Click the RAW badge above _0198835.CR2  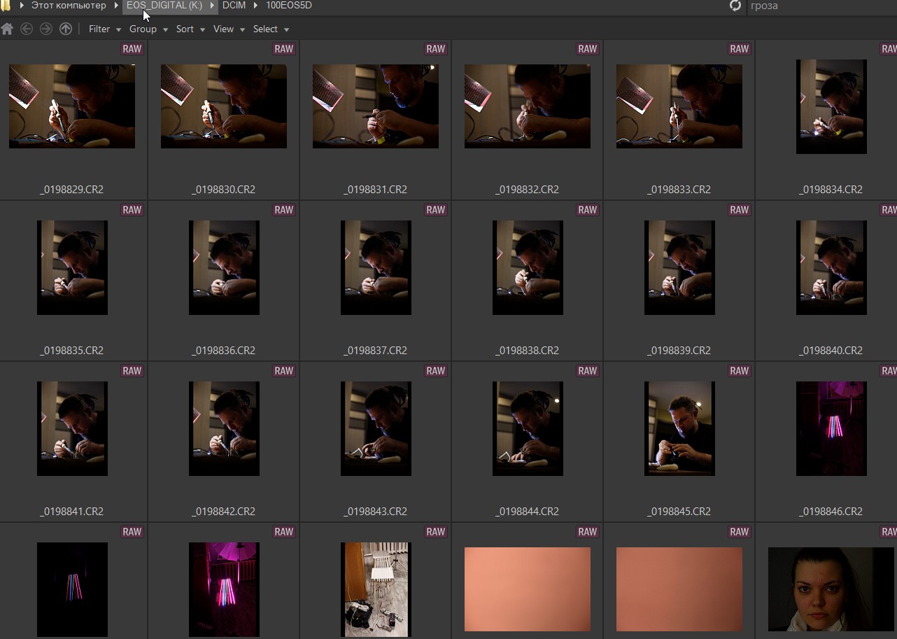tap(132, 210)
